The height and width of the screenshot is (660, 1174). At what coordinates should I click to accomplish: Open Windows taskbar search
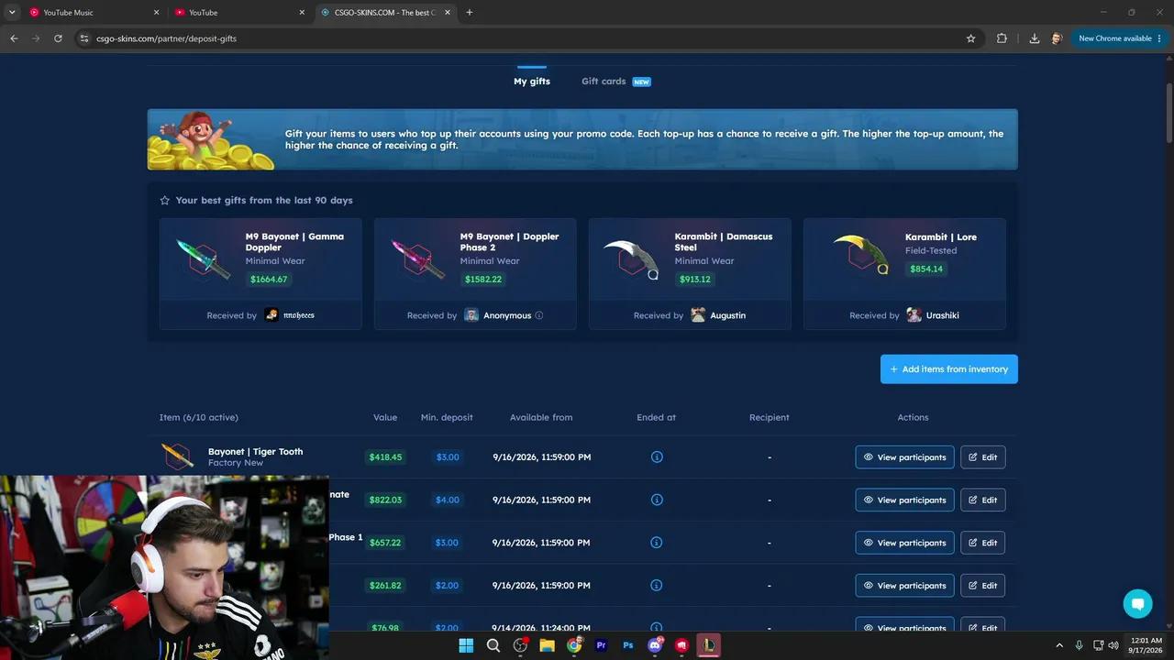tap(493, 645)
